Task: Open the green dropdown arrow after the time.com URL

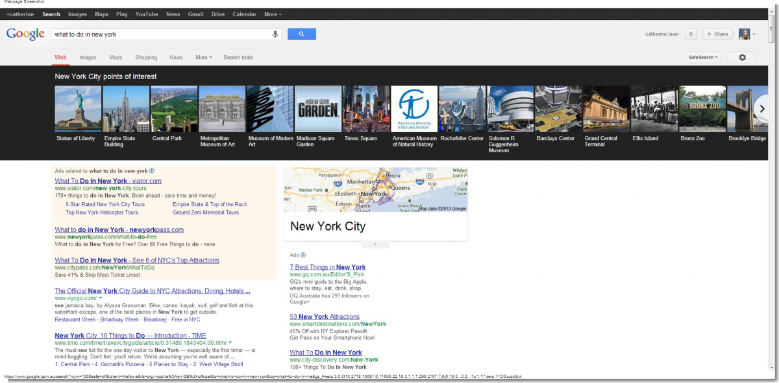Action: pos(230,342)
